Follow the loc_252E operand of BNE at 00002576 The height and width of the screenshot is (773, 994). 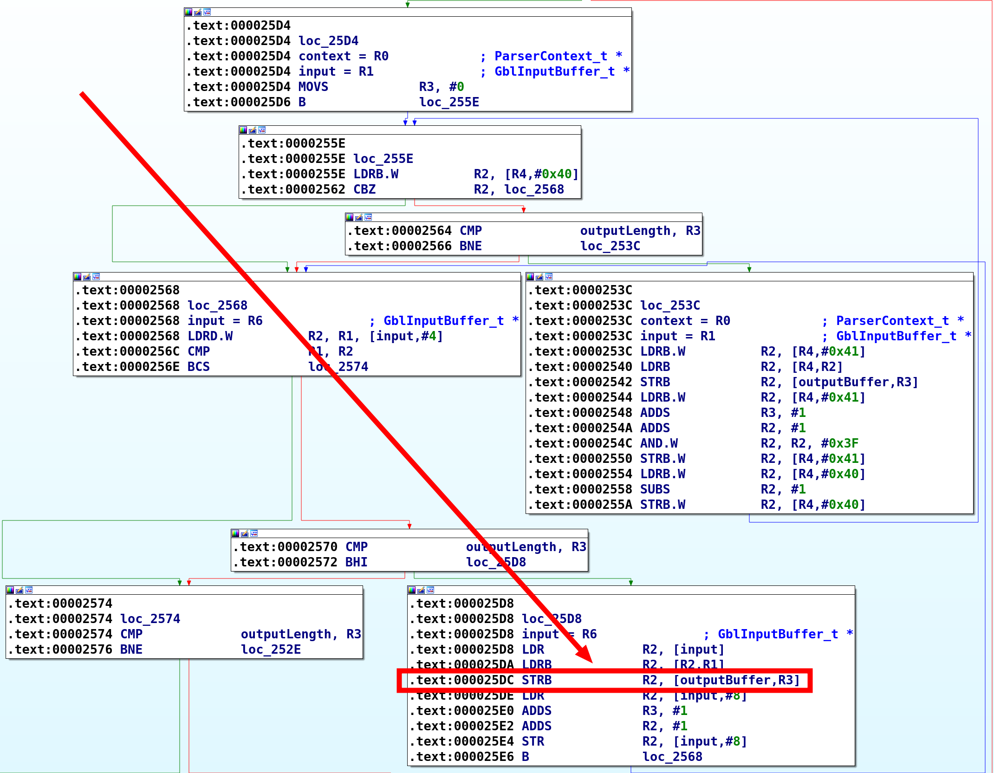(x=271, y=650)
